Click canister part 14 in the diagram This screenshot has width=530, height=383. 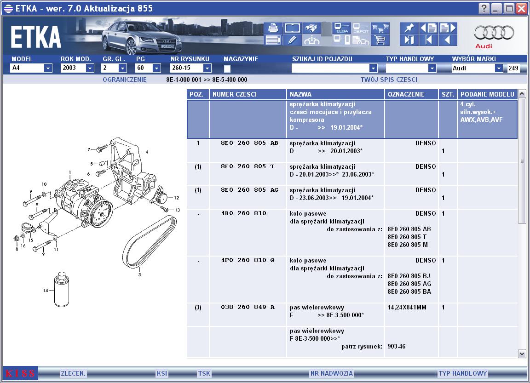62,290
